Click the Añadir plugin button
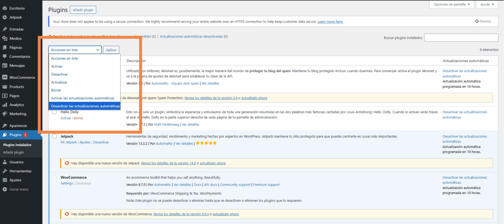The width and height of the screenshot is (504, 224). [83, 9]
